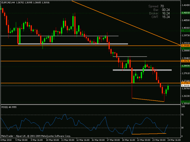Click the Broker time 16:24
Screen dimensions: 190x142
coord(166,13)
